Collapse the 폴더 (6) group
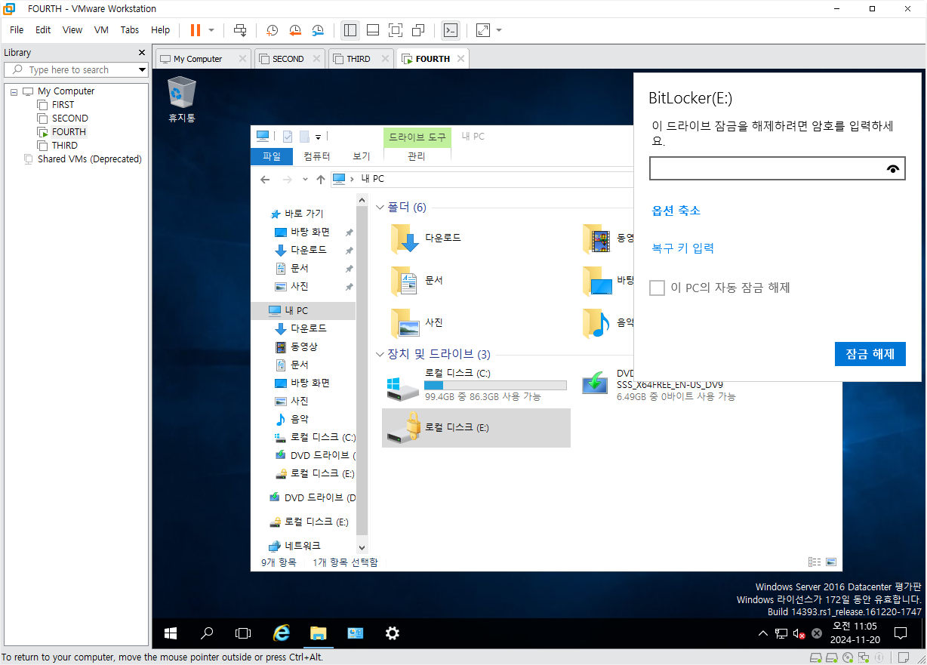 pyautogui.click(x=380, y=208)
